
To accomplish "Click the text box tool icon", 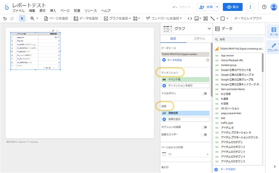I will 205,18.
